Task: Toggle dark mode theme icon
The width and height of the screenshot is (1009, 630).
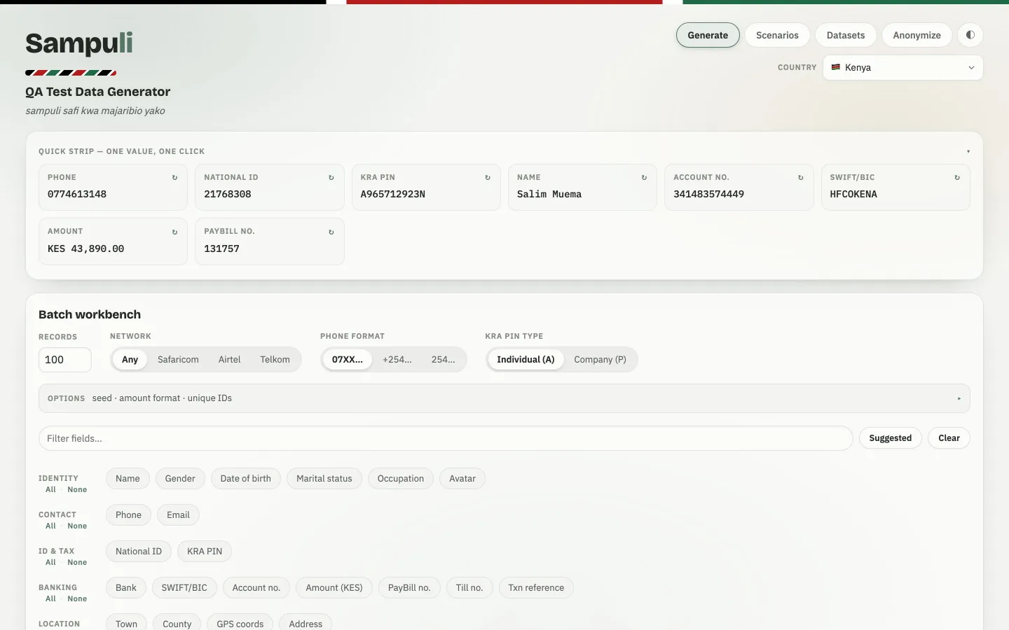Action: point(970,35)
